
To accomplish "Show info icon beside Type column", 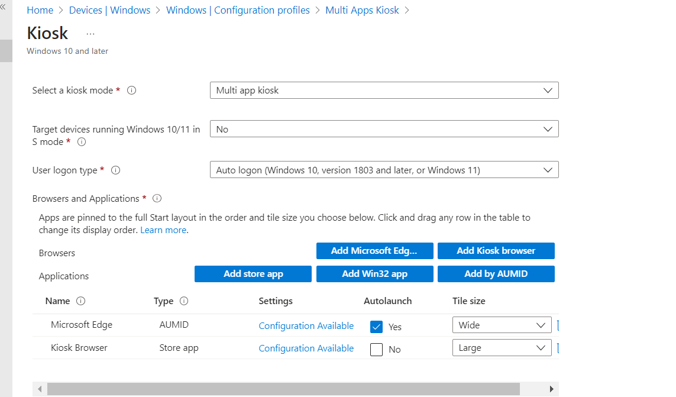I will 184,301.
